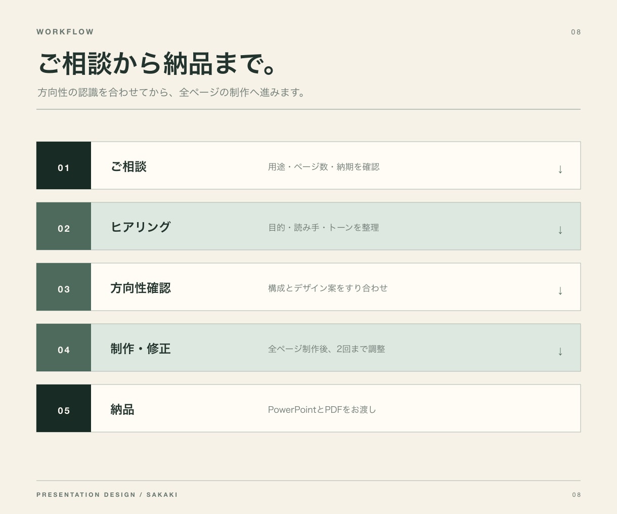Click the subtitle beginning 方向性の認識を合わせてから

171,93
